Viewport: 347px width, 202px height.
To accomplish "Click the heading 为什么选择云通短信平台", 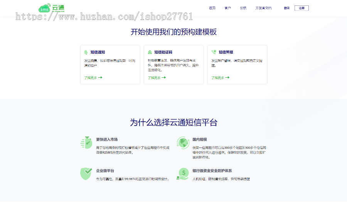I will point(173,122).
